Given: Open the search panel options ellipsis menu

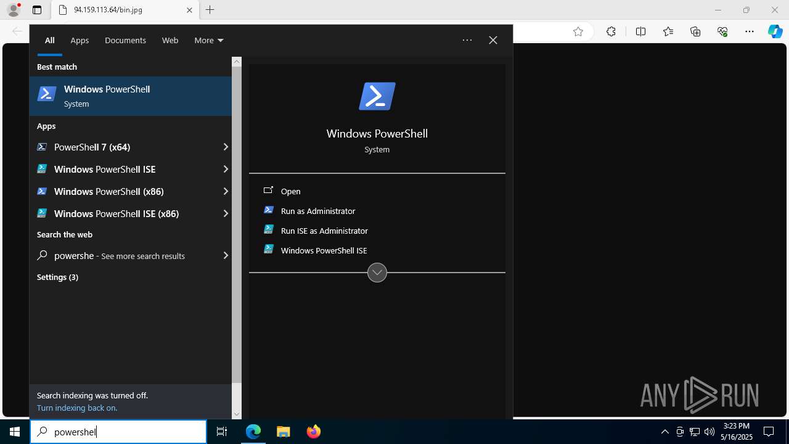Looking at the screenshot, I should tap(467, 40).
